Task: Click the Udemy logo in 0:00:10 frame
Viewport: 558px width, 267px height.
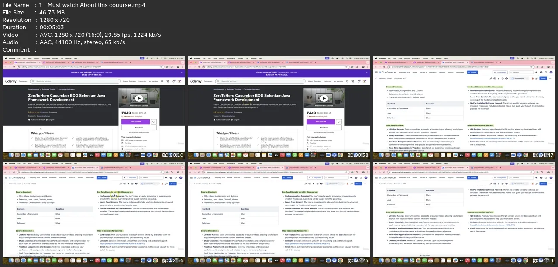Action: 11,81
